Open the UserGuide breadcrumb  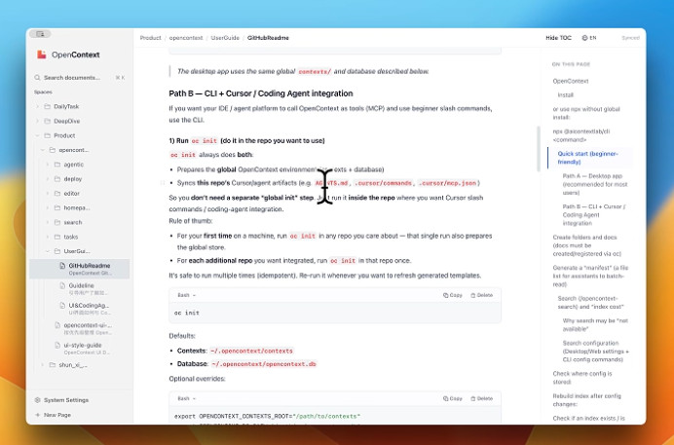point(225,38)
